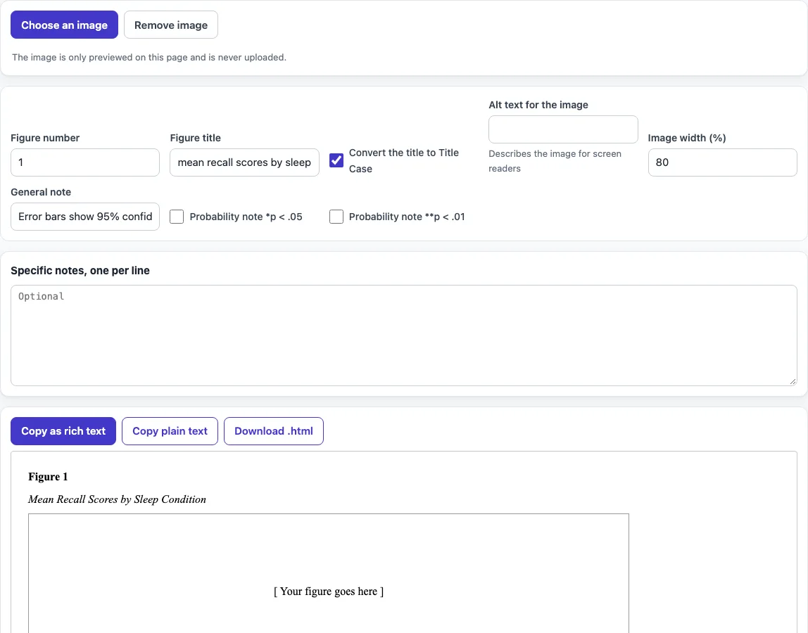Click the 'never uploaded' privacy notice text

[x=149, y=57]
